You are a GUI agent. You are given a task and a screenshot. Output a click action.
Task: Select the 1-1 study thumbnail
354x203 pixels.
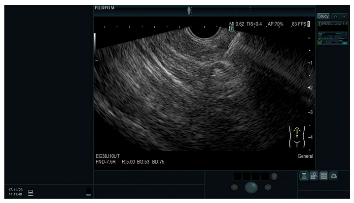(332, 33)
